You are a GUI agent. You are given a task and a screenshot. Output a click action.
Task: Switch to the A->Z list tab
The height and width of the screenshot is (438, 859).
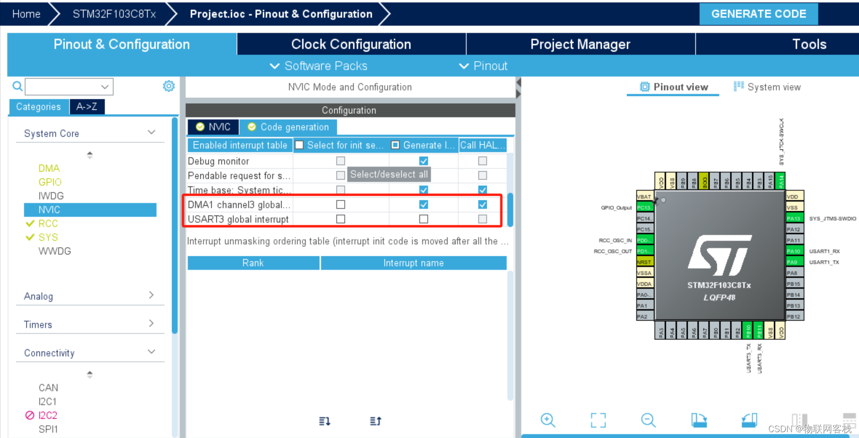[87, 107]
